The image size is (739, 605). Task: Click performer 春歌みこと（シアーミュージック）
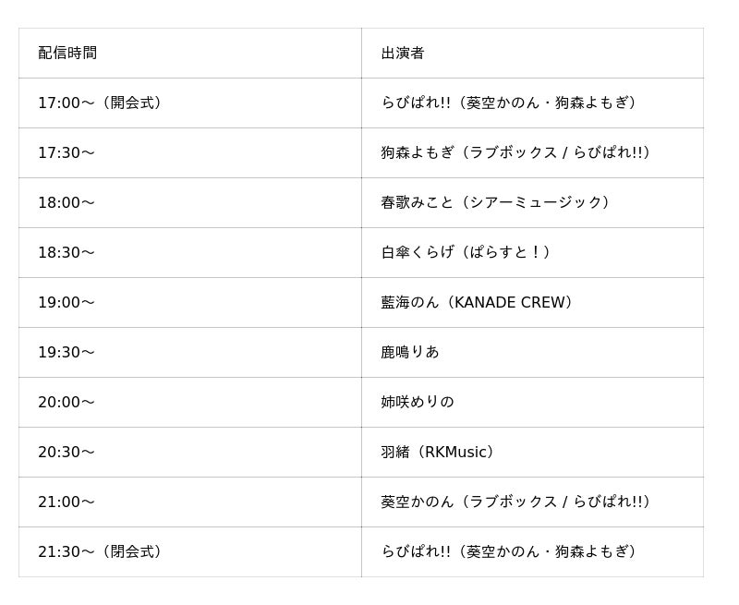coord(497,203)
